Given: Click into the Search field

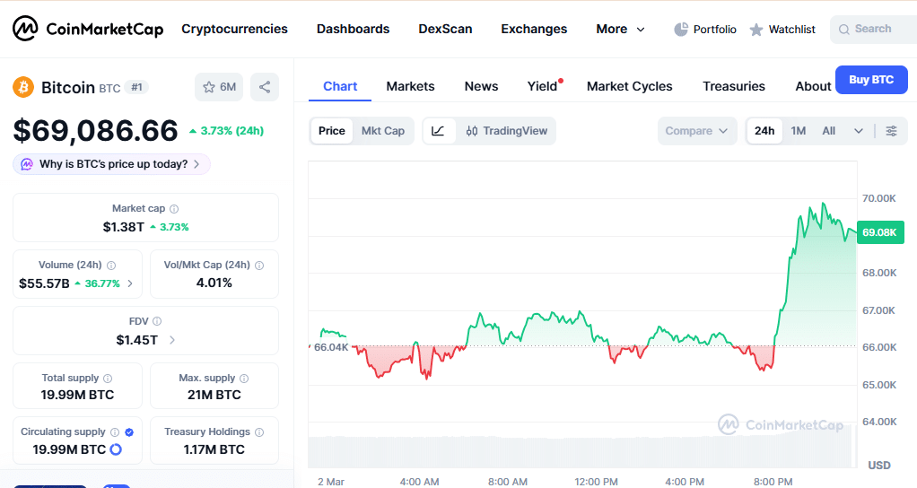Looking at the screenshot, I should 874,30.
